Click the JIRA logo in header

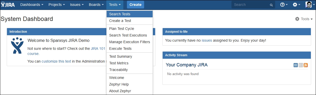coord(8,5)
